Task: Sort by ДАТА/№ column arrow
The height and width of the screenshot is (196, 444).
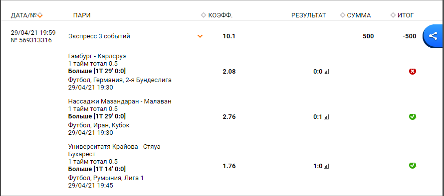Action: (x=40, y=15)
